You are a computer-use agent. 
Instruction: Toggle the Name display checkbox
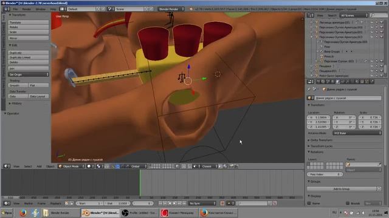pyautogui.click(x=309, y=203)
